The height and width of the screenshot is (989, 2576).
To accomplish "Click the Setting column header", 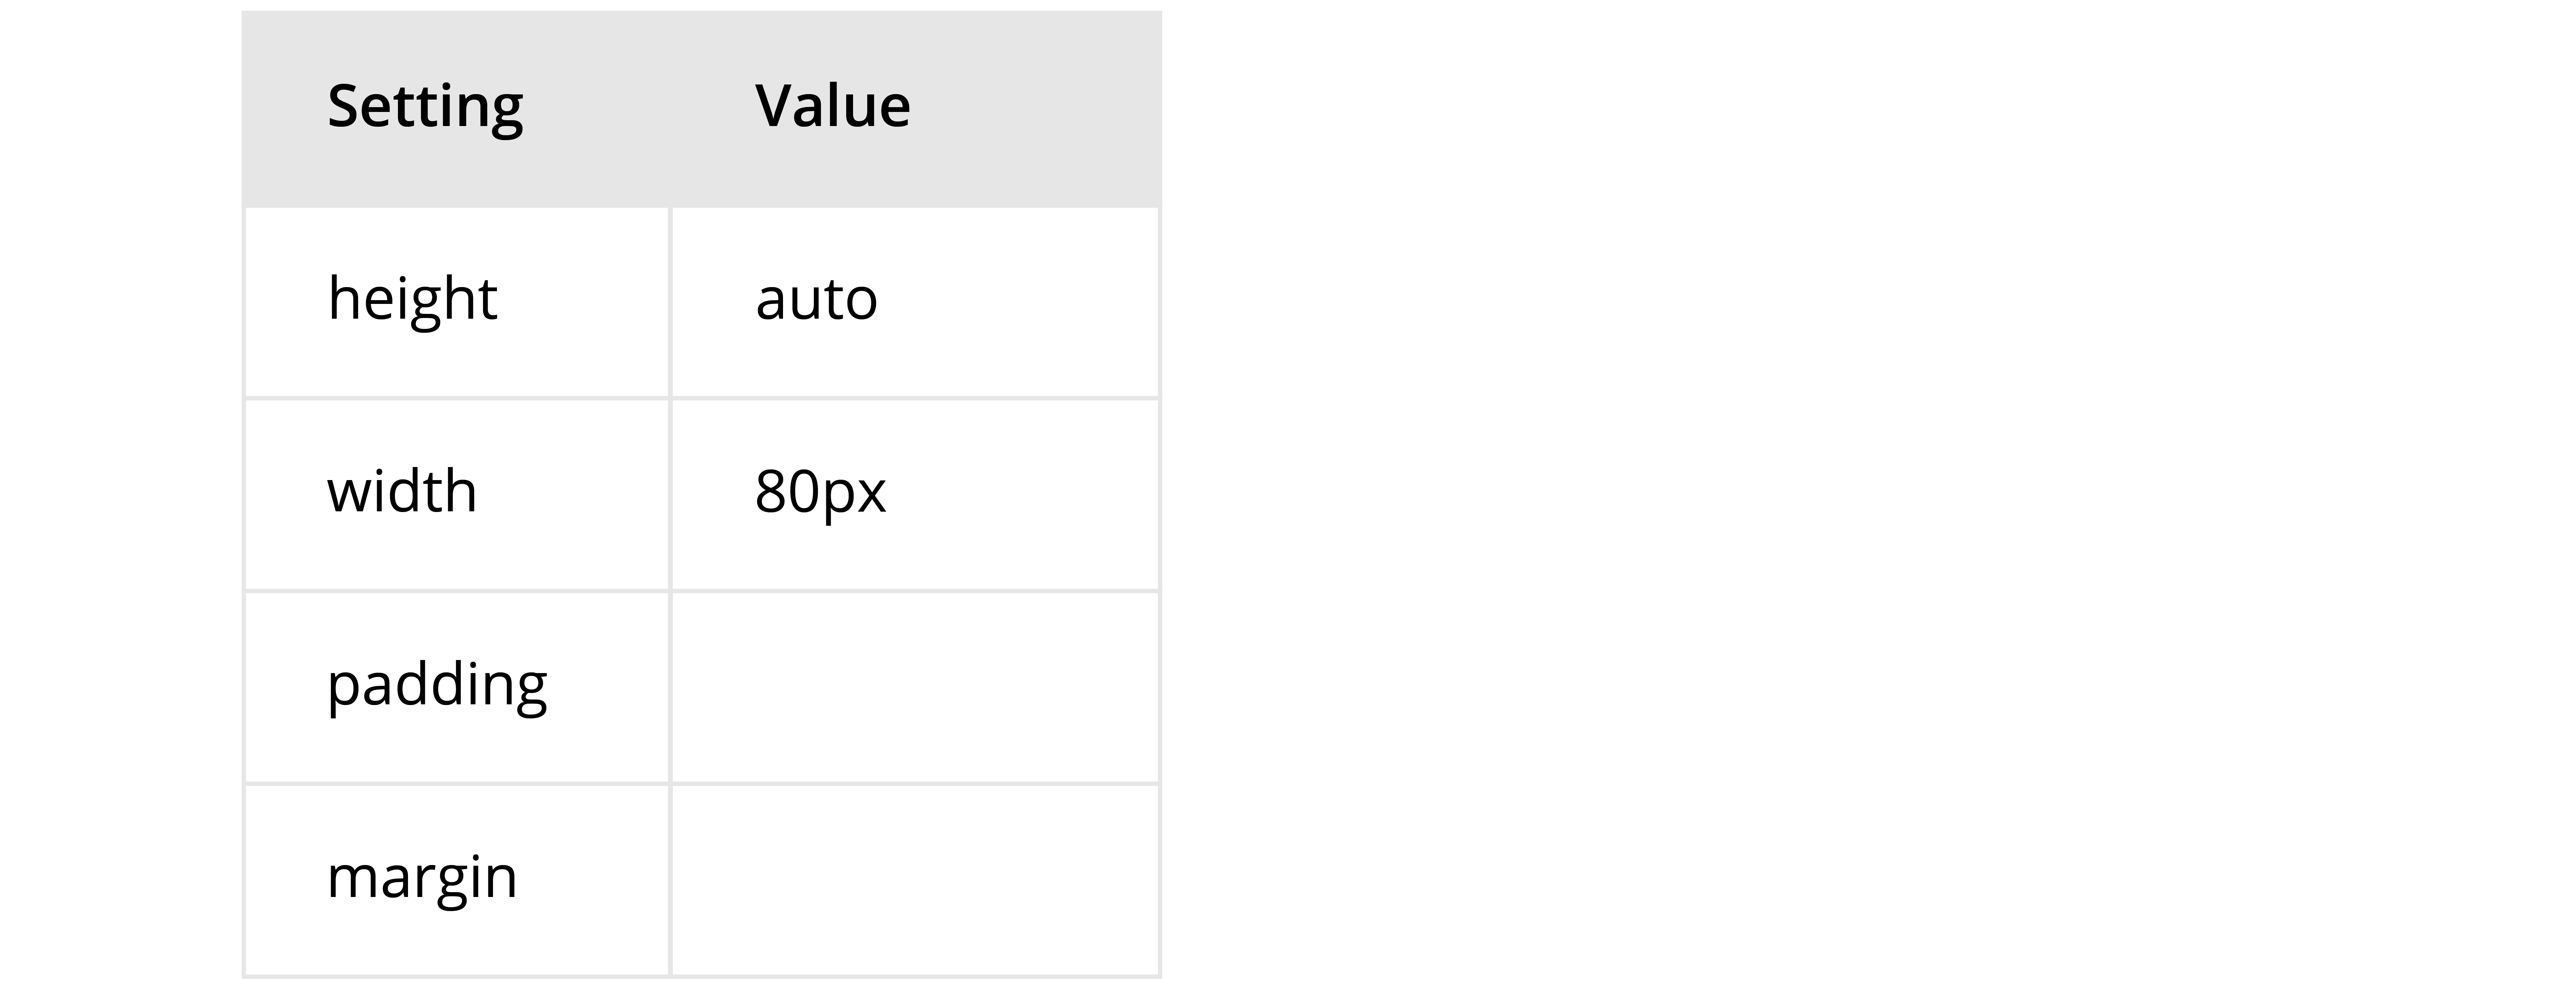I will pos(456,108).
